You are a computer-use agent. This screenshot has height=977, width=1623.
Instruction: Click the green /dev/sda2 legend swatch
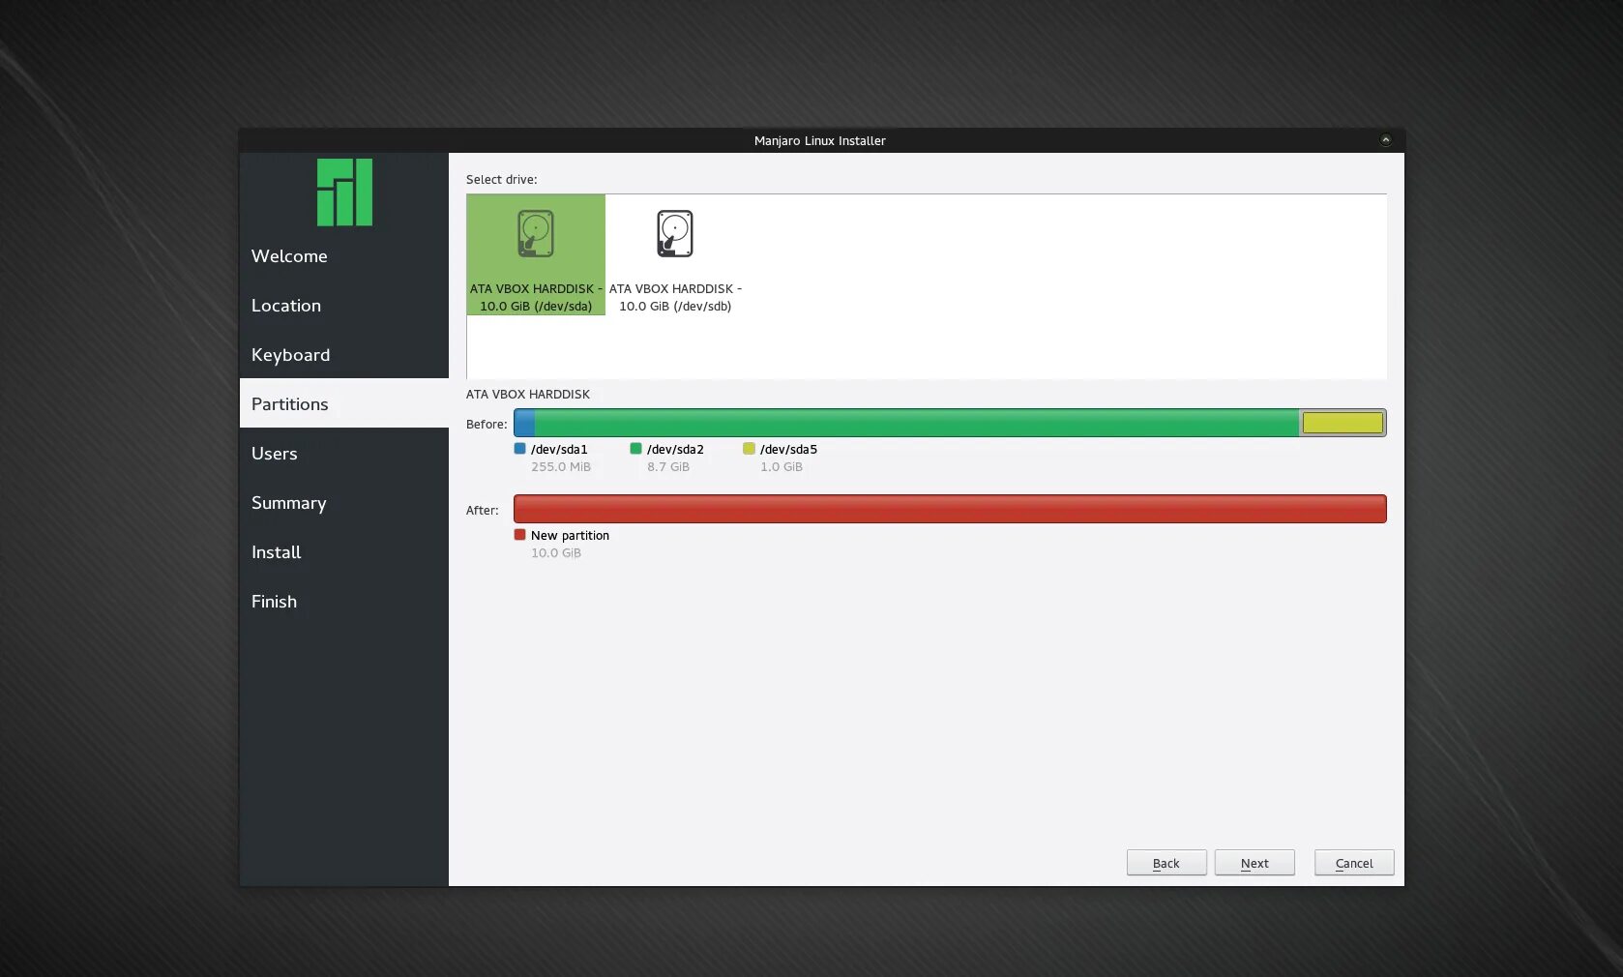[x=636, y=449]
